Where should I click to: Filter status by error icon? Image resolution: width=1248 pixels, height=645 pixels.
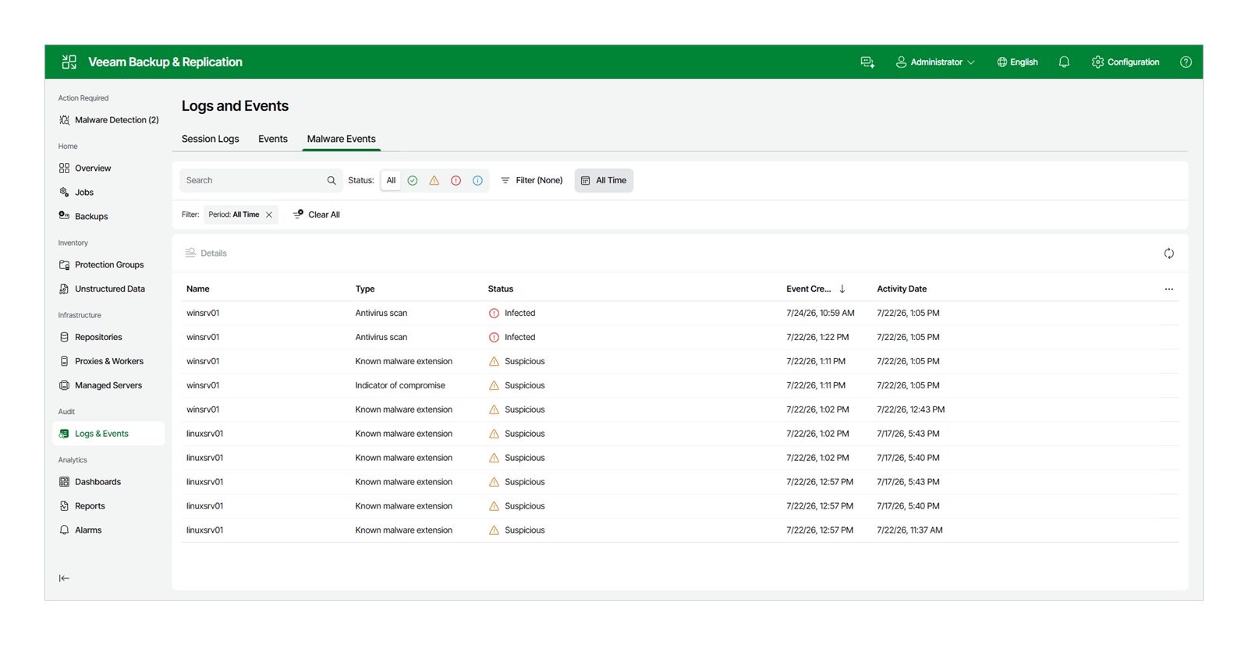pyautogui.click(x=456, y=181)
